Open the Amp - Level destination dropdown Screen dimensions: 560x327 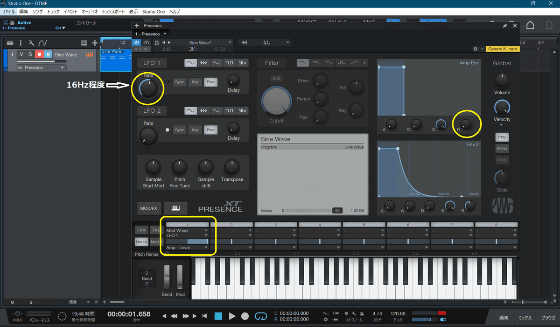(x=187, y=247)
